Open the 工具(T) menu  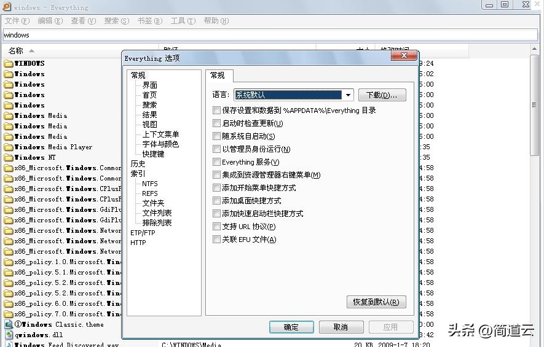[183, 21]
